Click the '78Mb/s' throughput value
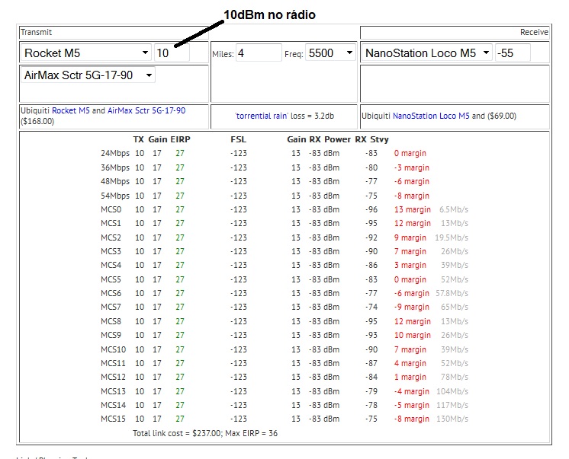This screenshot has height=459, width=569. tap(455, 377)
